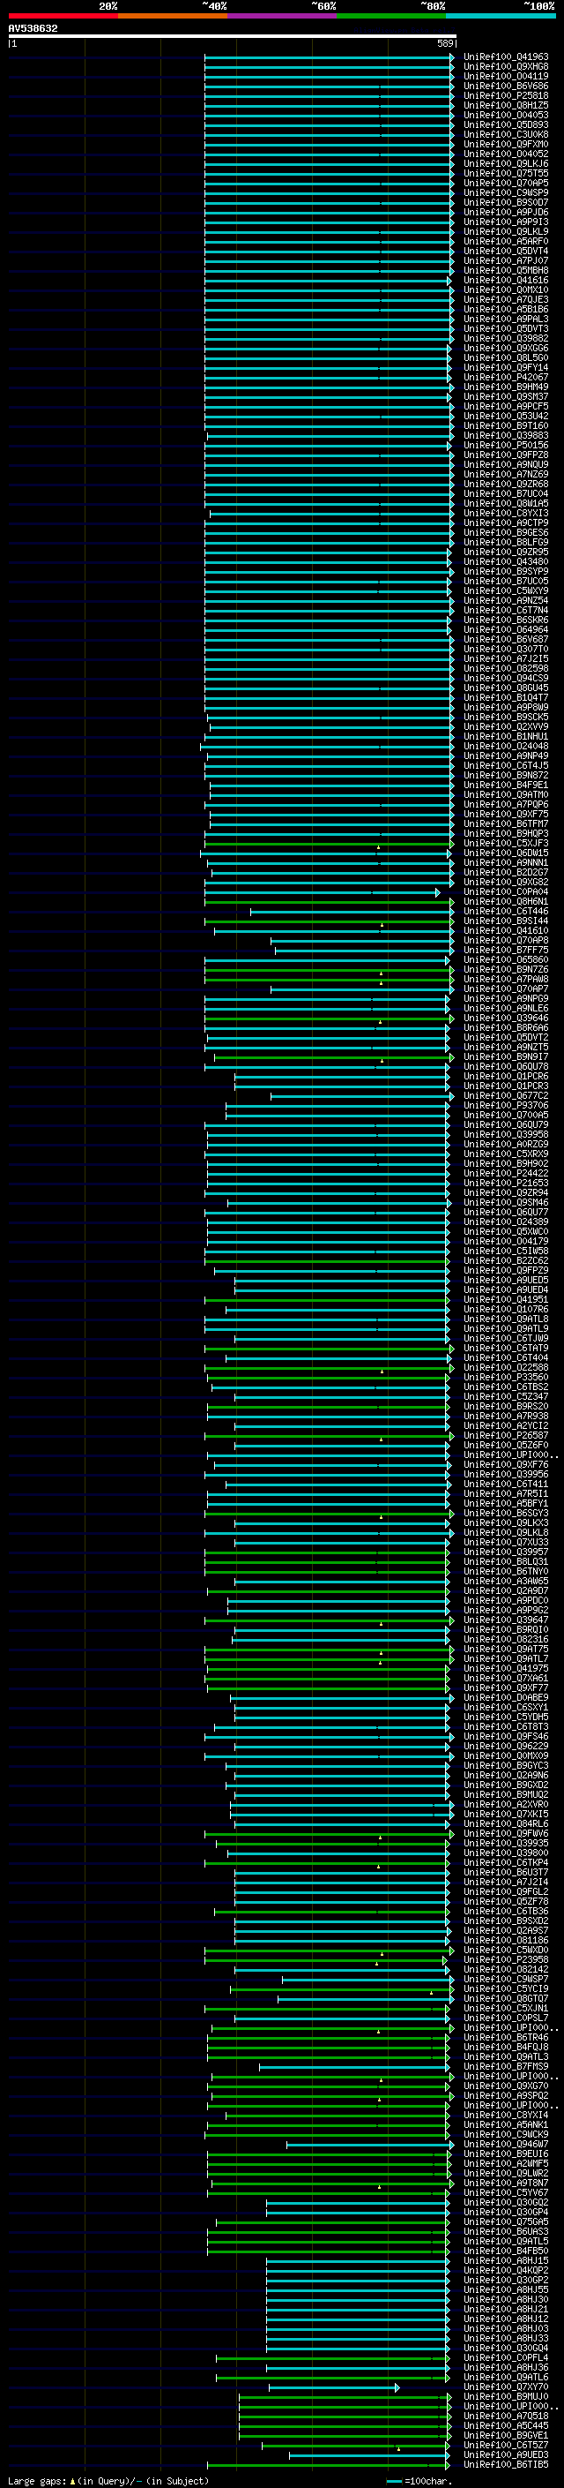Click the purple ~60% identity legend segment
Image resolution: width=564 pixels, height=2488 pixels.
pos(283,17)
